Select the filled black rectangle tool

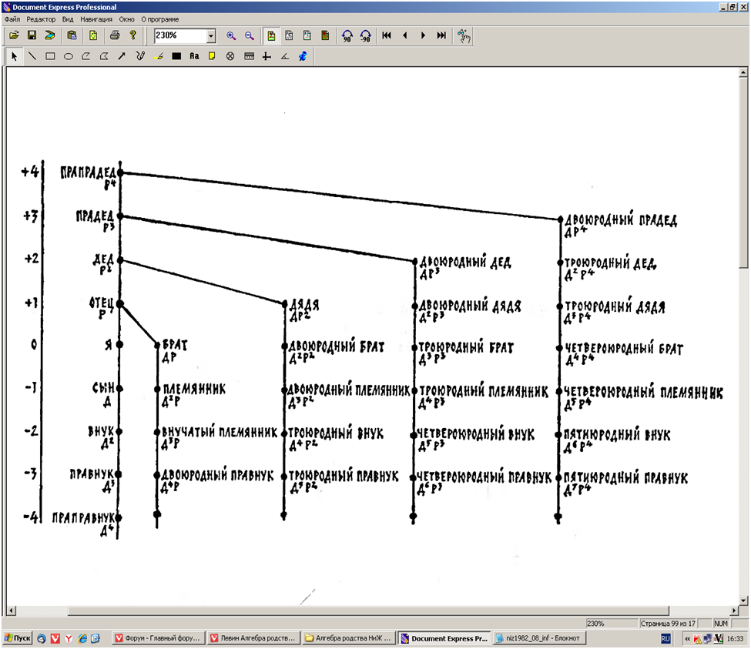(176, 56)
